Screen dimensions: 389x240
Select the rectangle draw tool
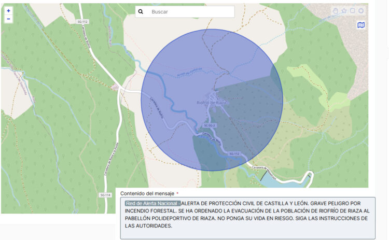tap(352, 10)
